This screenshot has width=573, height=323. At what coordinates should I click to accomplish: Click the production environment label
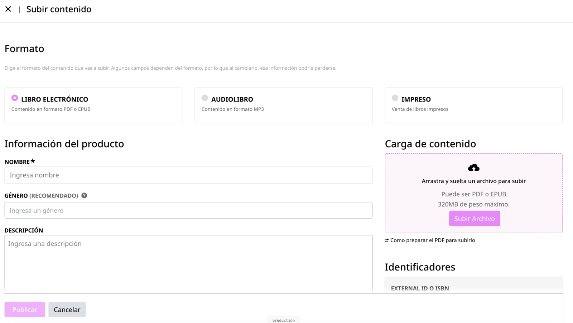click(284, 320)
